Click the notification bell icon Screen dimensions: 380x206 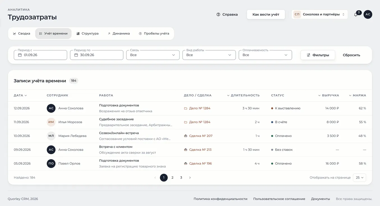pyautogui.click(x=356, y=15)
